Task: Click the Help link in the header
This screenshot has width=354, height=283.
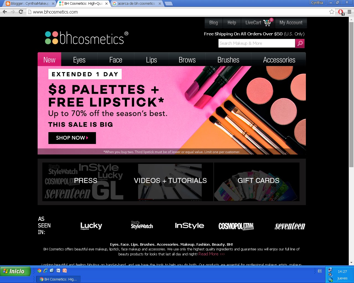Action: tap(232, 23)
